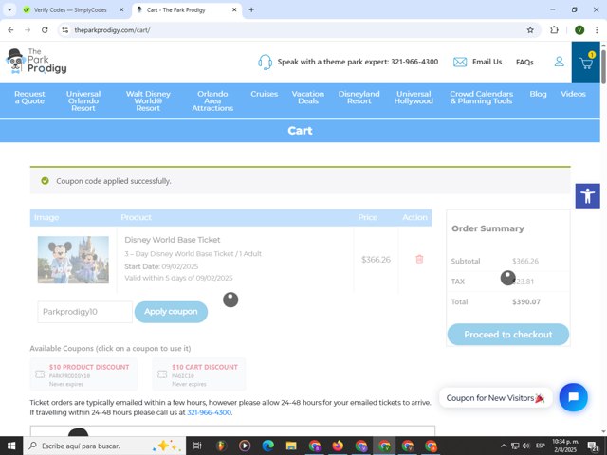This screenshot has width=607, height=455.
Task: Open the Windows notification center
Action: pyautogui.click(x=593, y=446)
